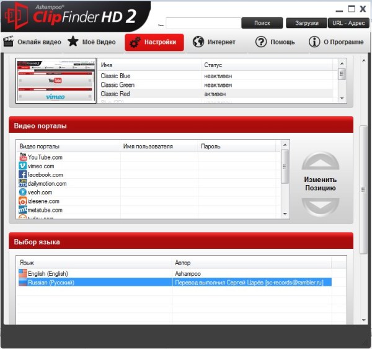Screen dimensions: 372x349
Task: Click the info icon of О Программе
Action: (x=314, y=42)
